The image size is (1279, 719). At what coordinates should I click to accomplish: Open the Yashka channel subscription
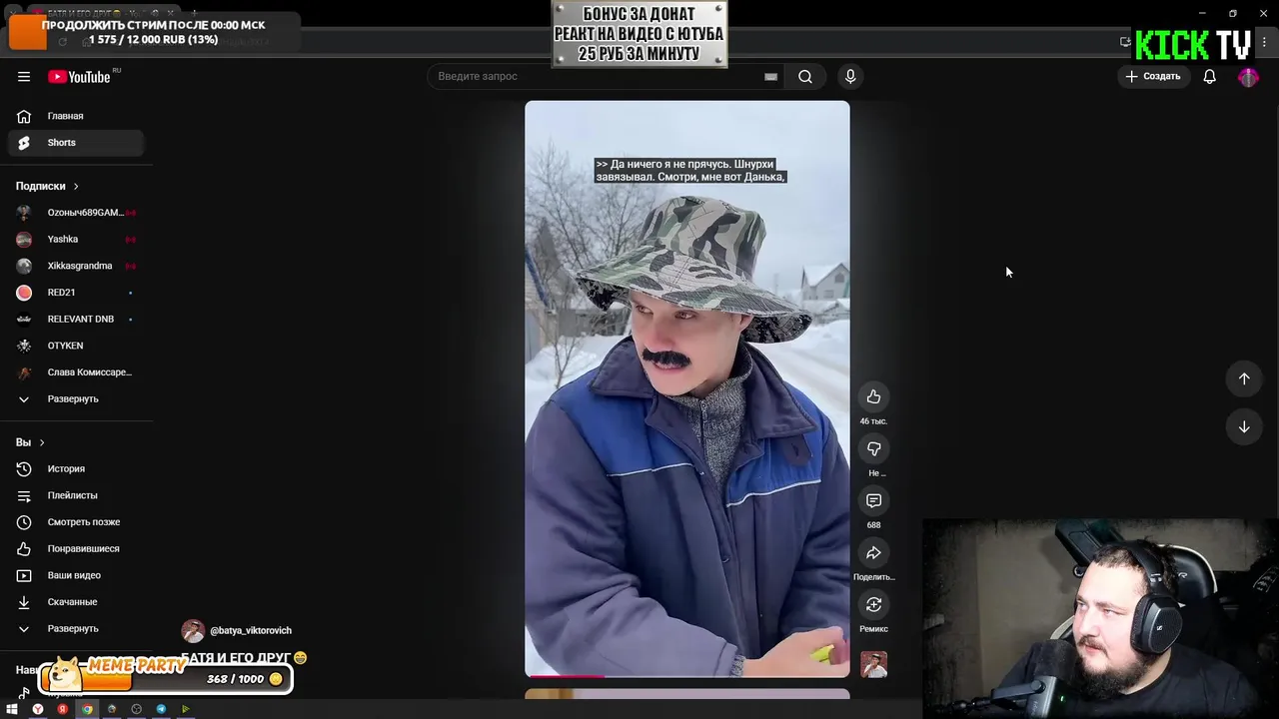point(76,240)
